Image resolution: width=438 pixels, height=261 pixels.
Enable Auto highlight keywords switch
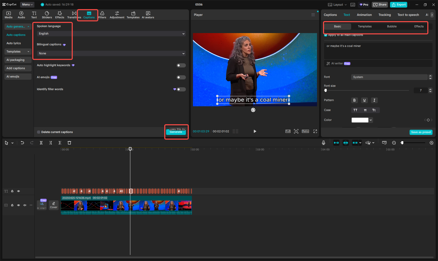(181, 65)
